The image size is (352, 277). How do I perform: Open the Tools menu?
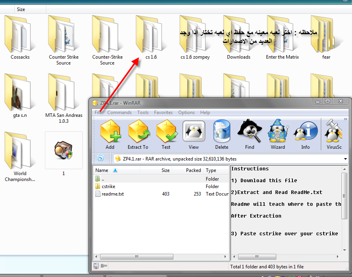(x=143, y=113)
